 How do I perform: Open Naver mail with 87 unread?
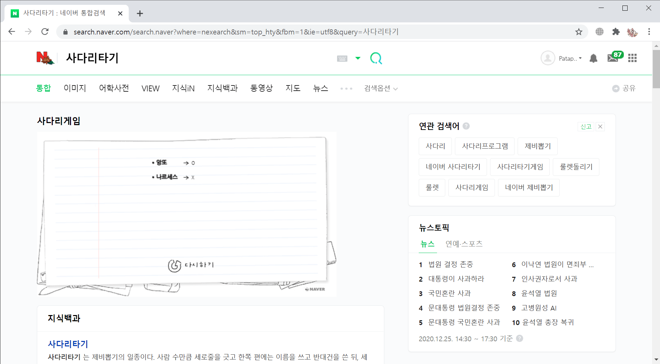point(615,57)
